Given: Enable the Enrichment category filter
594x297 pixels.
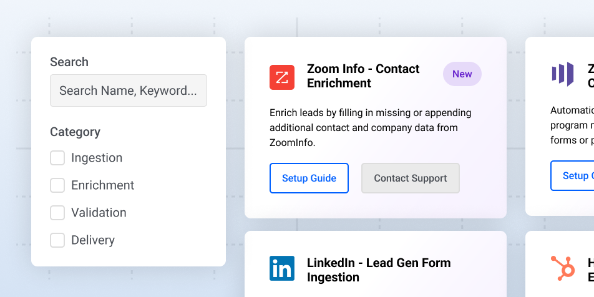Looking at the screenshot, I should [57, 185].
